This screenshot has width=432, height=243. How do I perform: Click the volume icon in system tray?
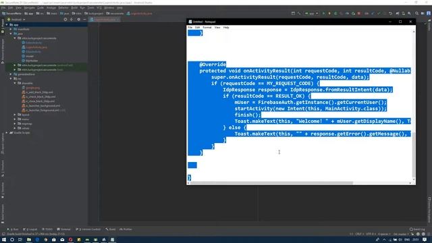pos(400,240)
